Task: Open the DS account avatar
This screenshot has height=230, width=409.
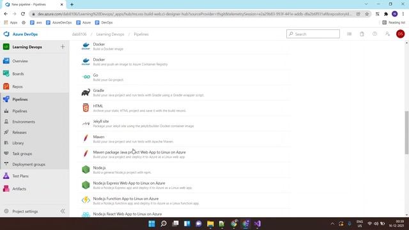Action: [401, 34]
